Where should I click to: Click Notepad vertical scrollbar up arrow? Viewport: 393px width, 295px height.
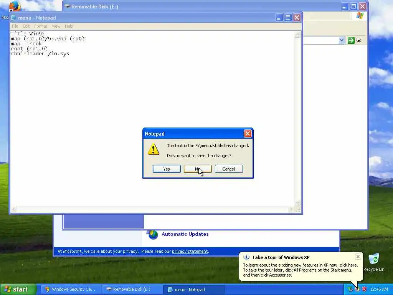(x=297, y=35)
